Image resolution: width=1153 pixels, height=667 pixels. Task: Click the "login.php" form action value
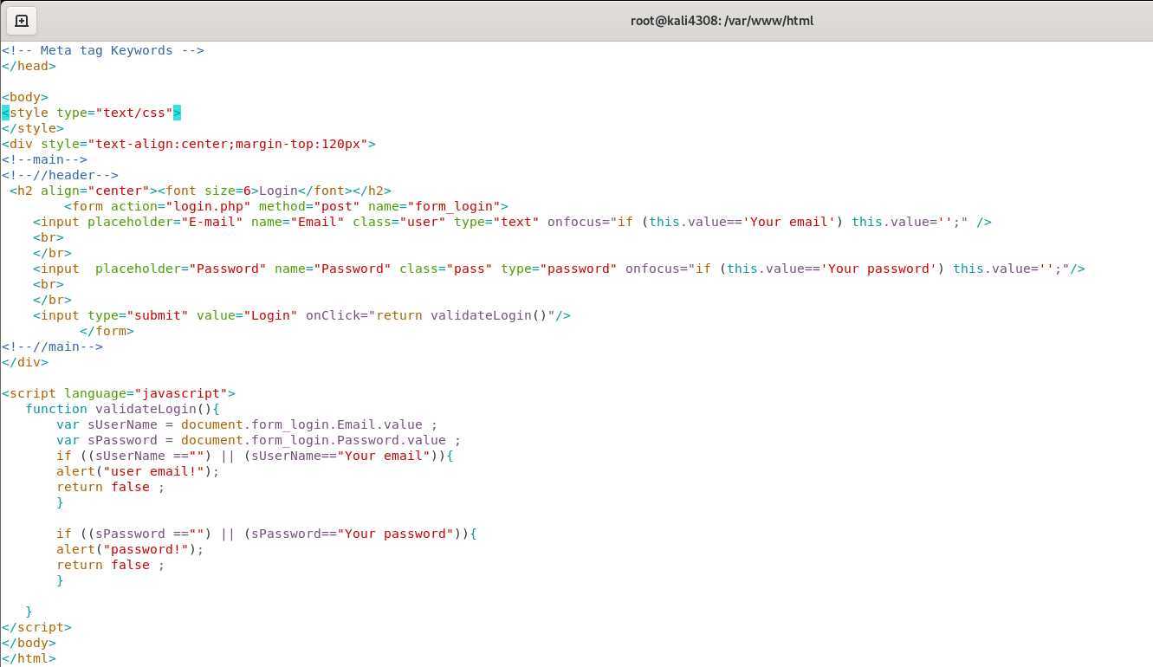pos(208,206)
